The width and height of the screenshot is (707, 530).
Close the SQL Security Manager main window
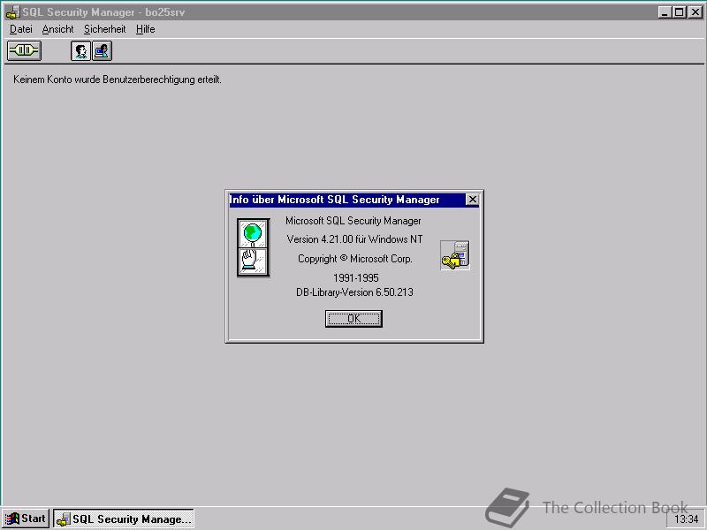tap(695, 12)
